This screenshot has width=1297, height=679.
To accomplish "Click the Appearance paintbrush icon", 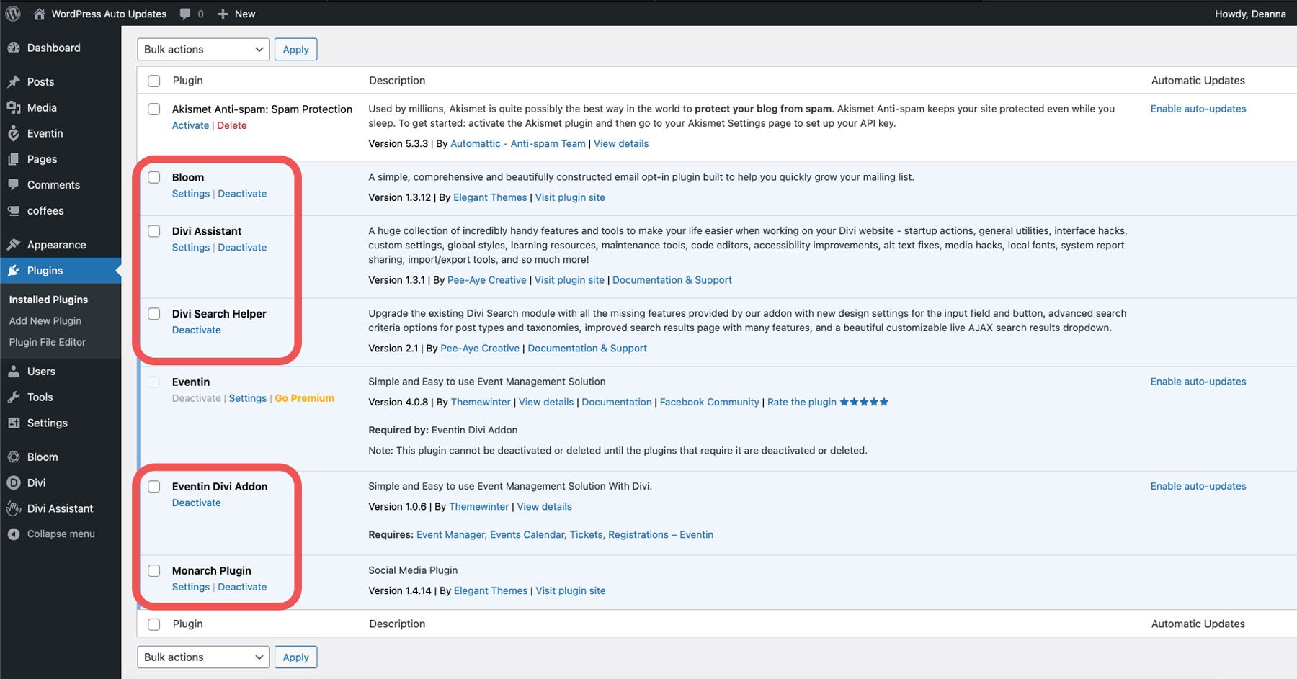I will click(14, 244).
